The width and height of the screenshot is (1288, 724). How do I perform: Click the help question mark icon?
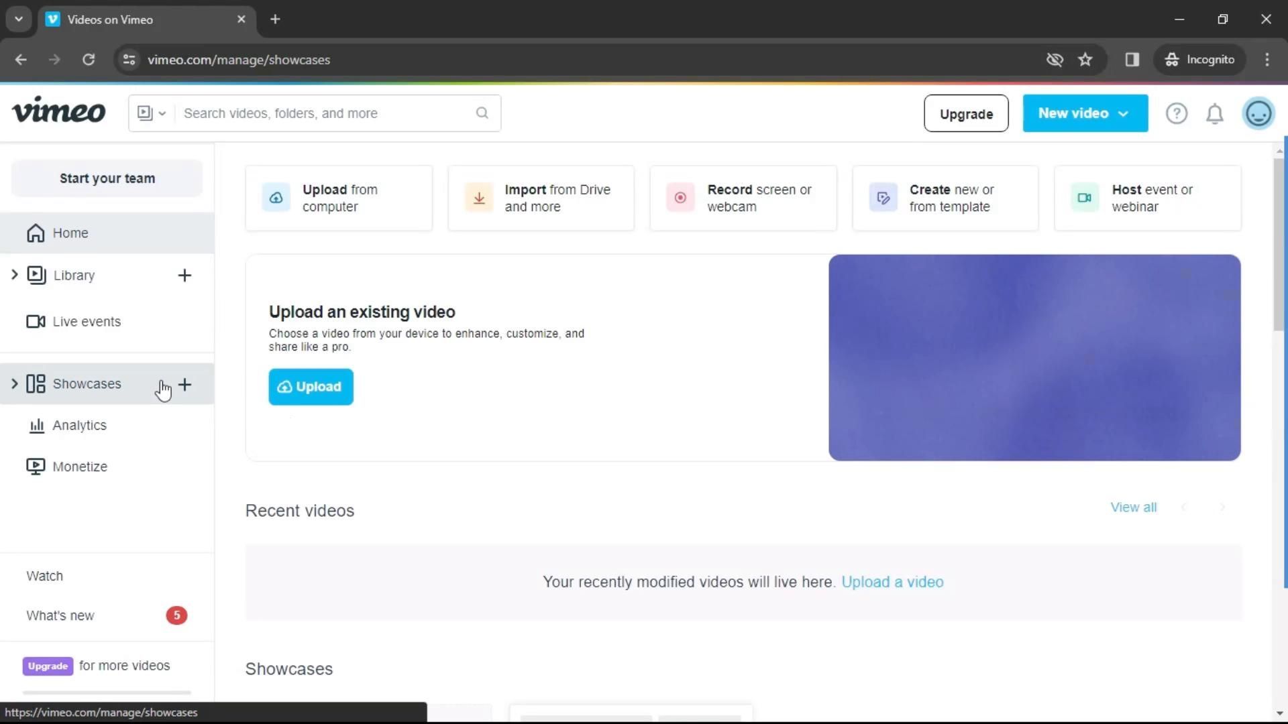pyautogui.click(x=1176, y=113)
